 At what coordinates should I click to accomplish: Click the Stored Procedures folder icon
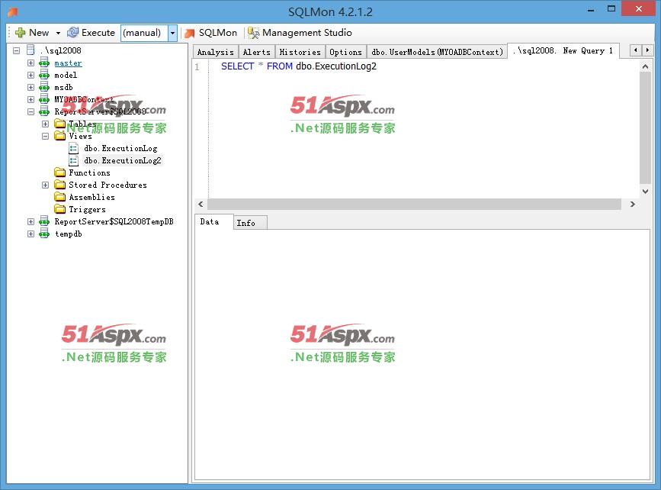pos(60,185)
